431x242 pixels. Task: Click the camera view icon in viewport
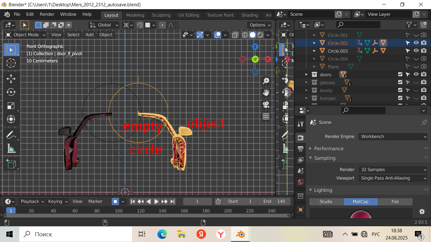pos(266,104)
